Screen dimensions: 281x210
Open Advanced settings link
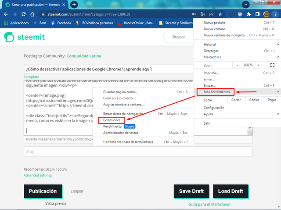[38, 175]
